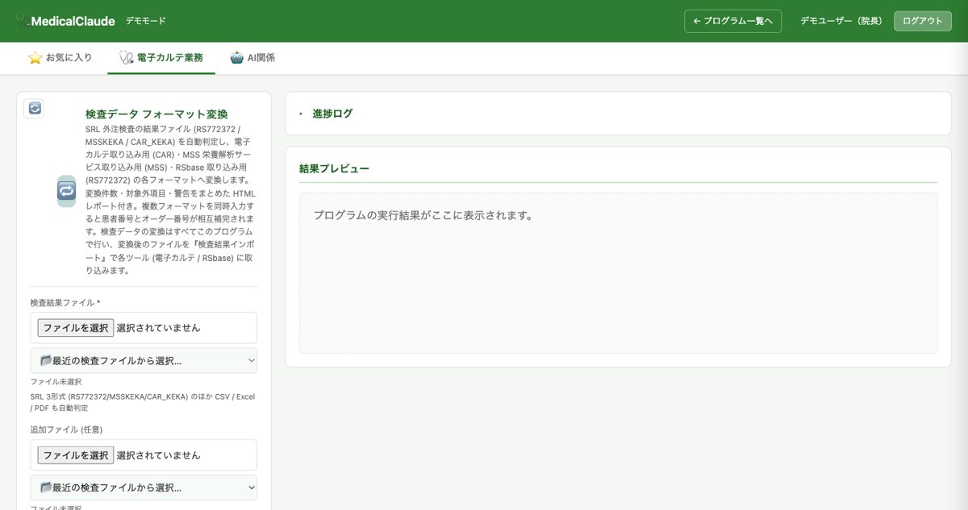Choose file for 追加ファイル (任意)
Image resolution: width=968 pixels, height=510 pixels.
(x=76, y=455)
